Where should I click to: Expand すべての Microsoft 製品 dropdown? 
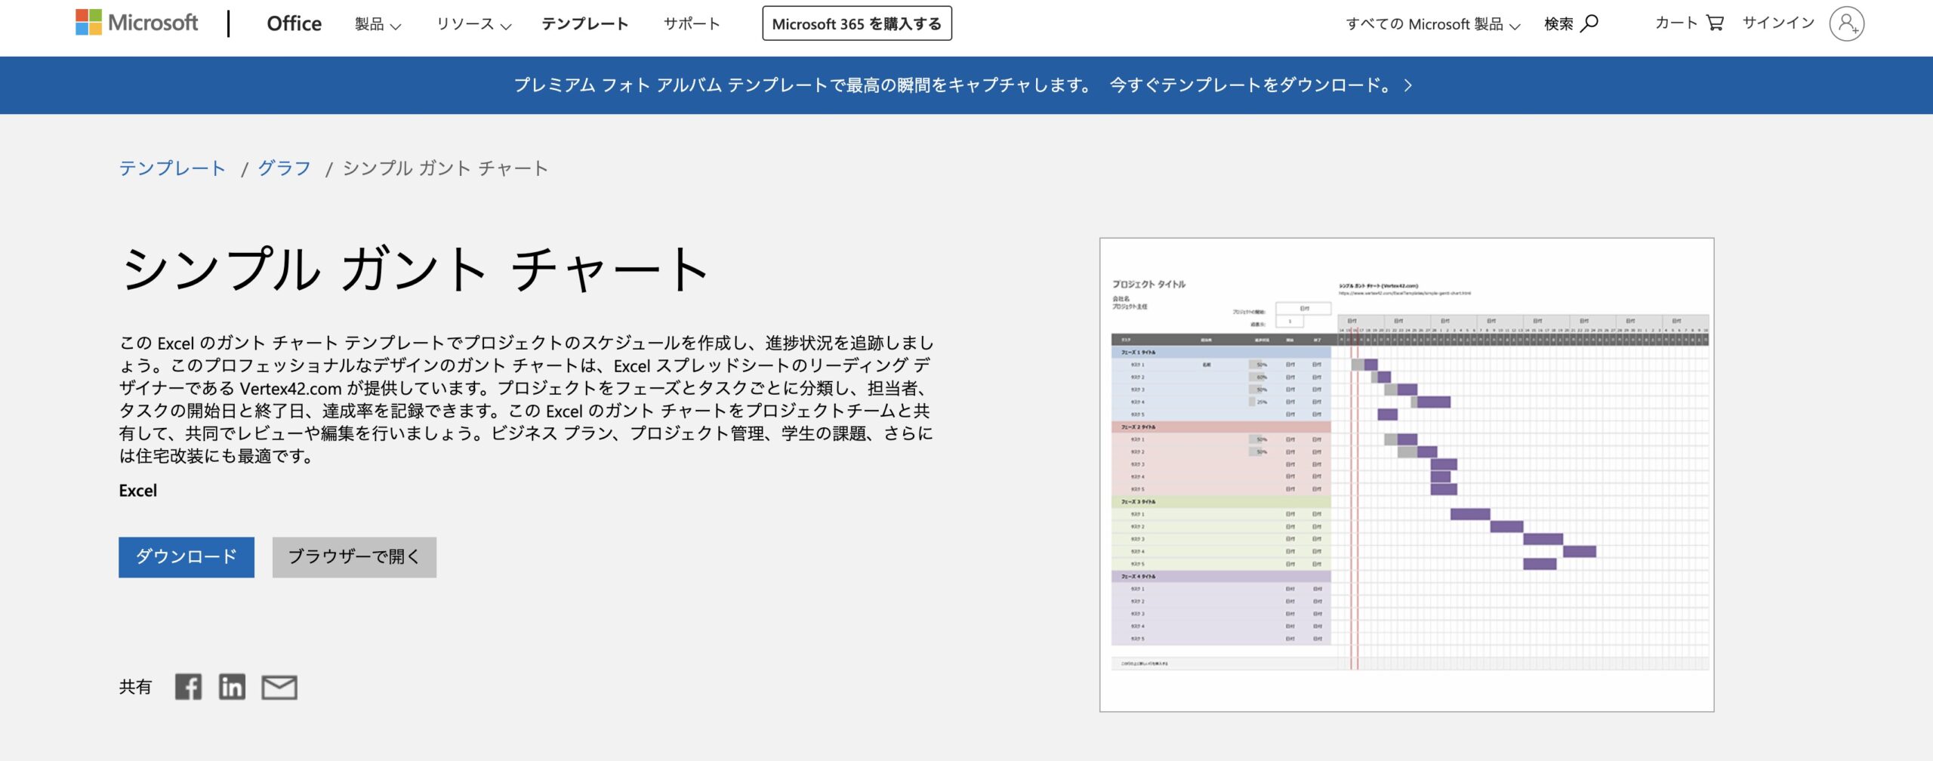1432,24
